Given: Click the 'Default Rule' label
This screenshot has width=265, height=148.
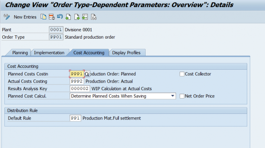Looking at the screenshot, I should (x=20, y=118).
